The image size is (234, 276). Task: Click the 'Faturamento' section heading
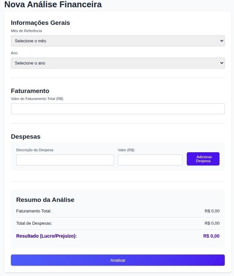(30, 91)
